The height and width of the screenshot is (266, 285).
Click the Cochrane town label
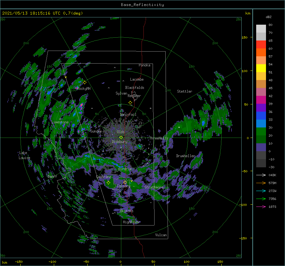104,177
